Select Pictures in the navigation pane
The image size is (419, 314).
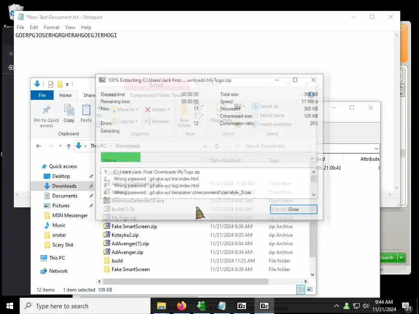(61, 206)
